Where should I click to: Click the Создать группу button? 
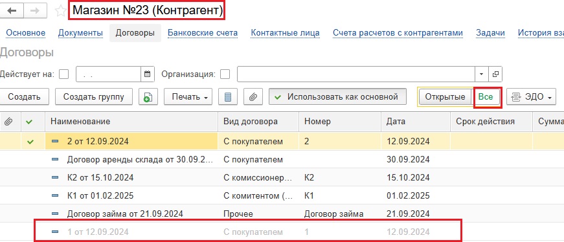[94, 96]
